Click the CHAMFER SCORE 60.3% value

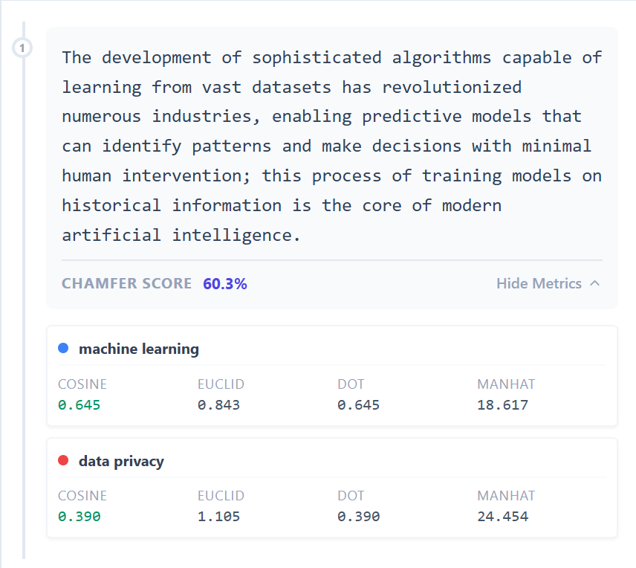(x=224, y=283)
